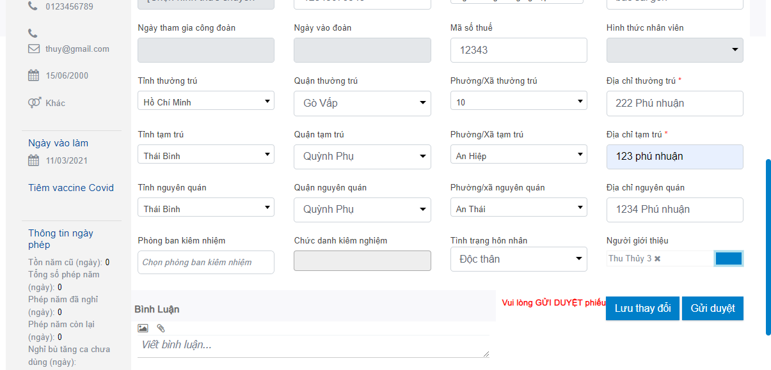The width and height of the screenshot is (771, 370).
Task: Click the insert image icon in Bình Luận
Action: [143, 328]
